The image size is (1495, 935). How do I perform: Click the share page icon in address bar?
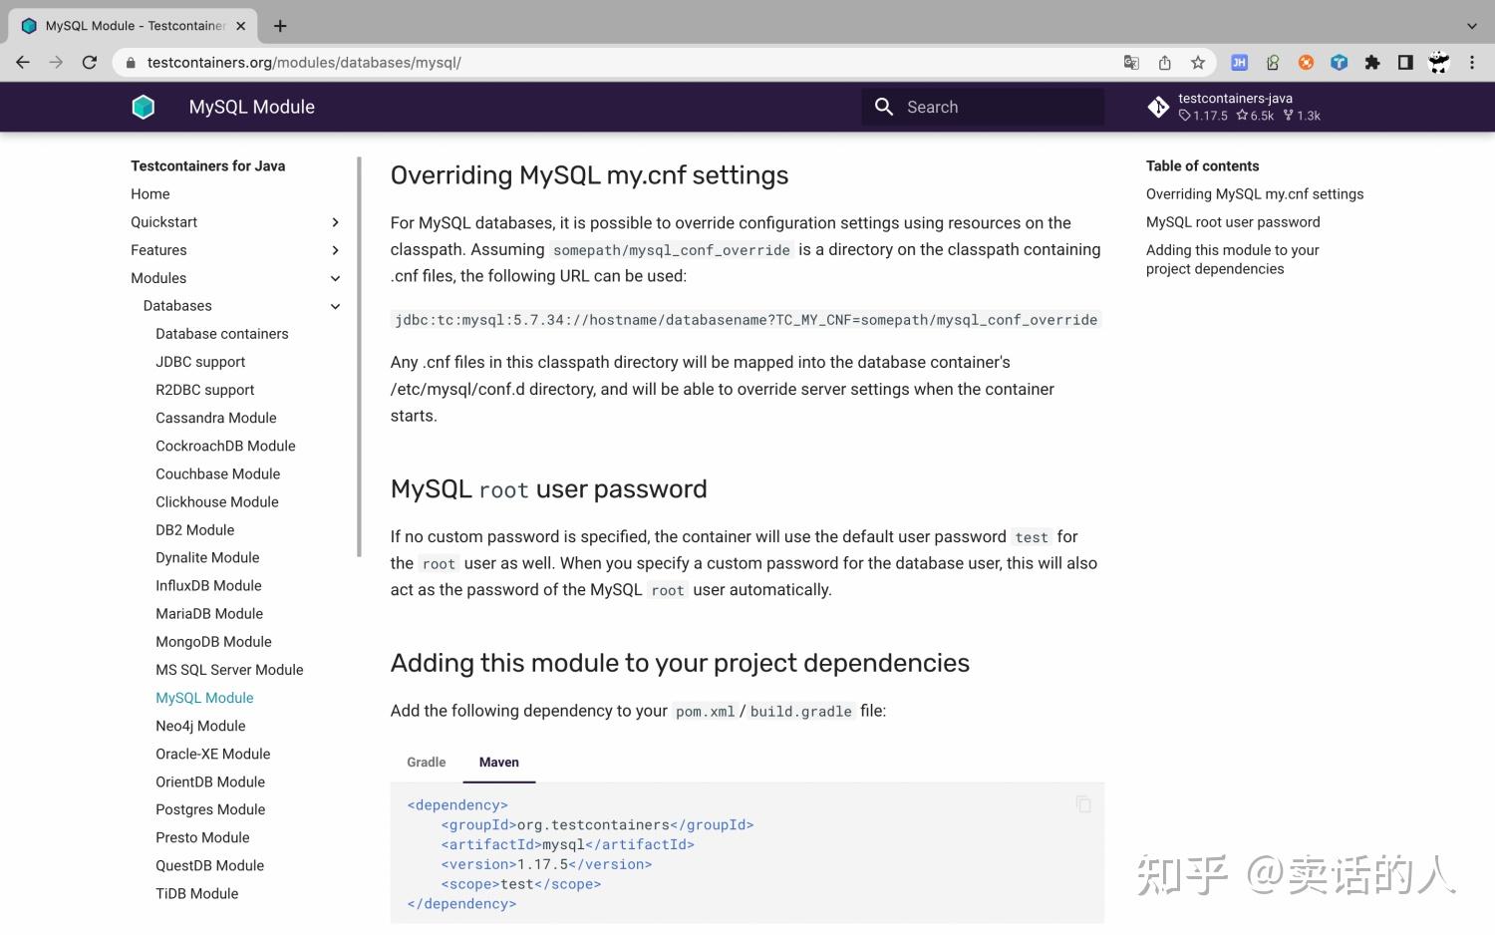1164,63
